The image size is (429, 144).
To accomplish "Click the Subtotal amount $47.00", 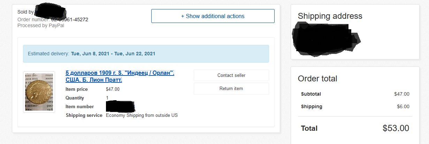I will coord(401,94).
